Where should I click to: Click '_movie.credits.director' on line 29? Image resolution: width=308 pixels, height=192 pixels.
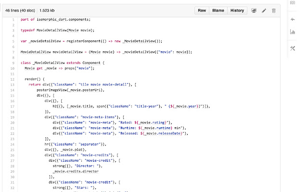(x=76, y=171)
